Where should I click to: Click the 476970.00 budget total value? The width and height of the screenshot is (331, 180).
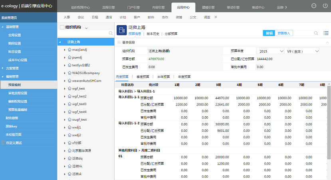coord(156,59)
